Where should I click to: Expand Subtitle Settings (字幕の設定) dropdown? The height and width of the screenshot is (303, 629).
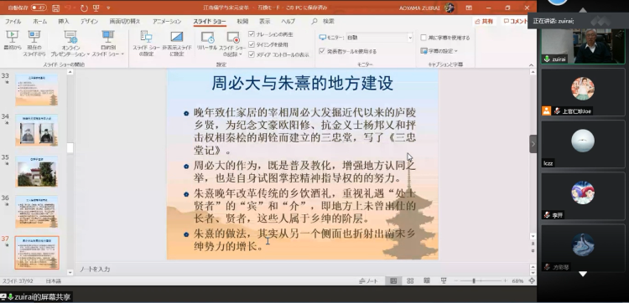[439, 51]
